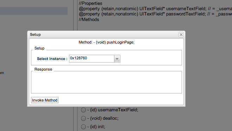Click the Setup group box legend

[39, 48]
